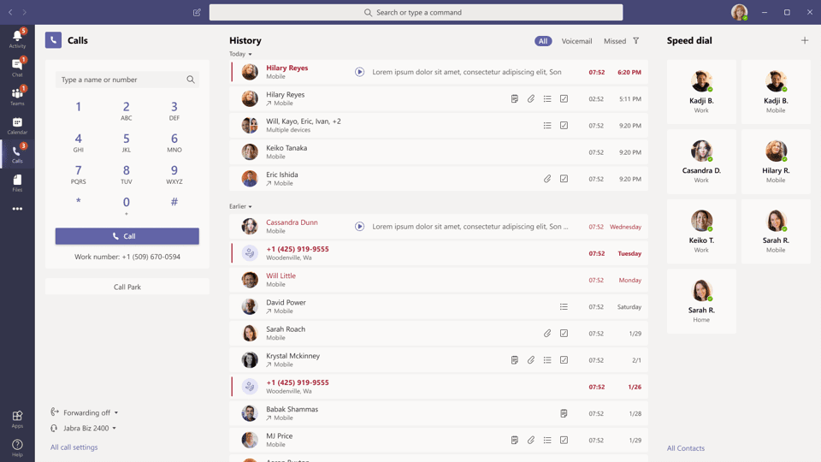Open the +1 (425) 919-9555 Tuesday entry
Image resolution: width=821 pixels, height=462 pixels.
pos(439,253)
